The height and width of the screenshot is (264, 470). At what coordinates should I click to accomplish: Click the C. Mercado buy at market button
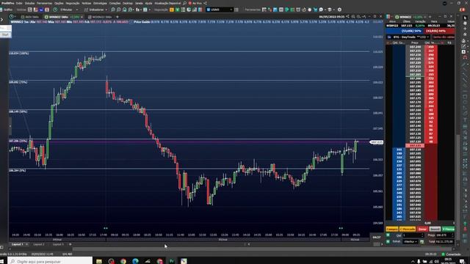408,229
